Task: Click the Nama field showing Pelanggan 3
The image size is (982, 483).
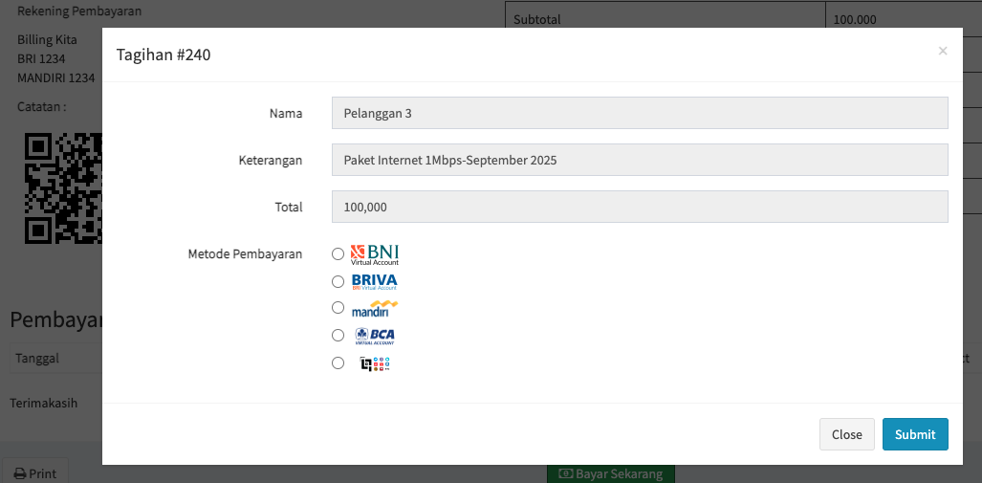Action: (639, 113)
